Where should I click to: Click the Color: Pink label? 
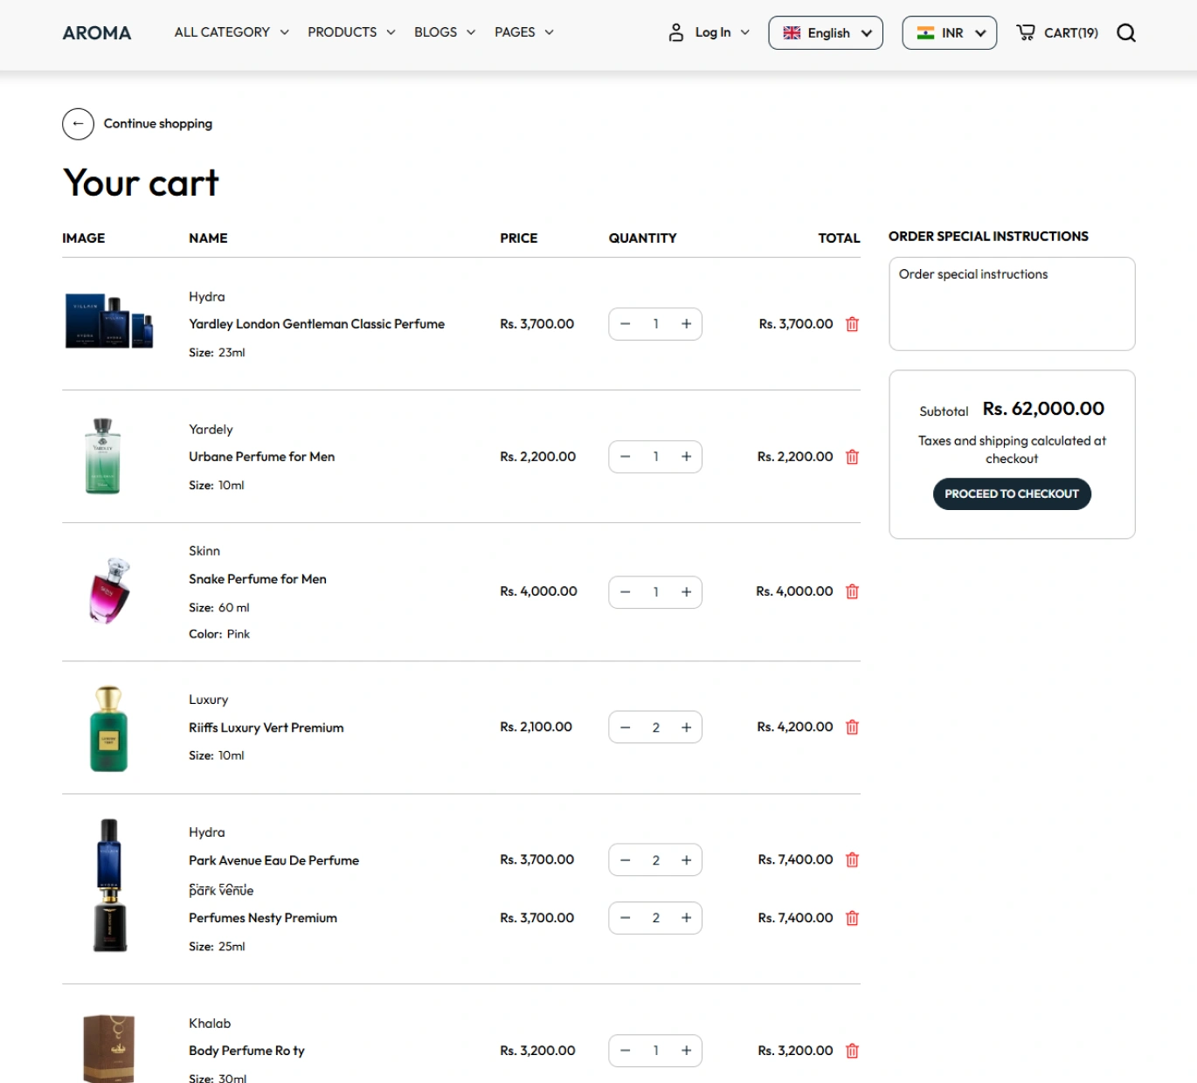219,634
